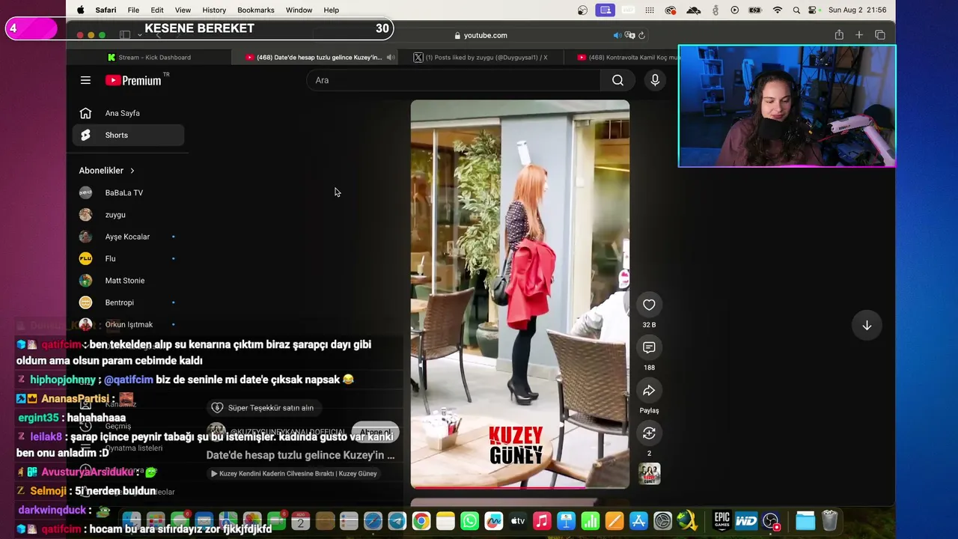Image resolution: width=958 pixels, height=539 pixels.
Task: Open Ayşe Kocalar channel
Action: coord(129,237)
